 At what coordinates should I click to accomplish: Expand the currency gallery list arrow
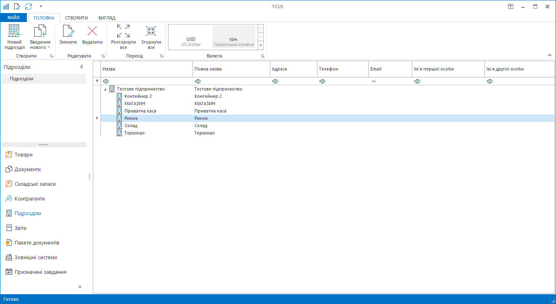(260, 45)
